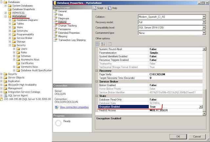The height and width of the screenshot is (142, 210).
Task: Switch to Categorized view icon
Action: [98, 44]
